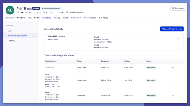This screenshot has height=106, width=190.
Task: Go to the Roster tab
Action: [37, 18]
